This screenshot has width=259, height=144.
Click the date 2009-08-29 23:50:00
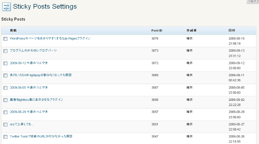[236, 115]
